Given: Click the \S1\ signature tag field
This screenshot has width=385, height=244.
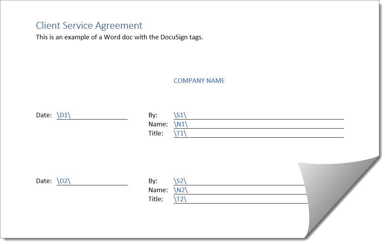Looking at the screenshot, I should tap(180, 115).
